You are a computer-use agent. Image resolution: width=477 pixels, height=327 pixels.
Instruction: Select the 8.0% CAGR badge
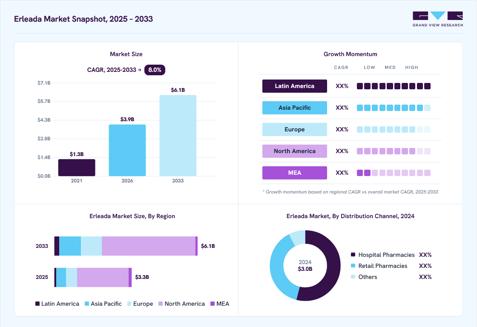155,70
